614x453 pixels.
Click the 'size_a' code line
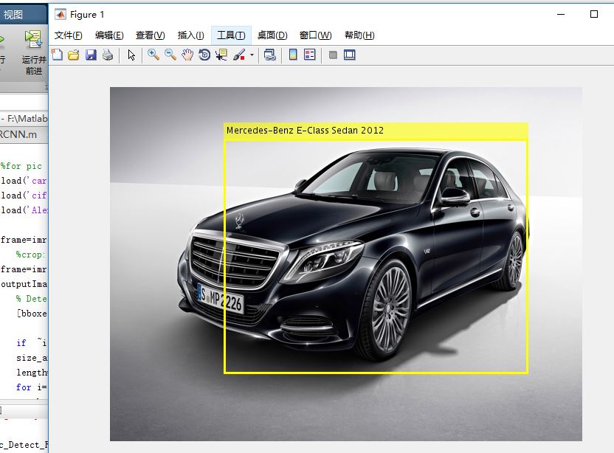[32, 358]
